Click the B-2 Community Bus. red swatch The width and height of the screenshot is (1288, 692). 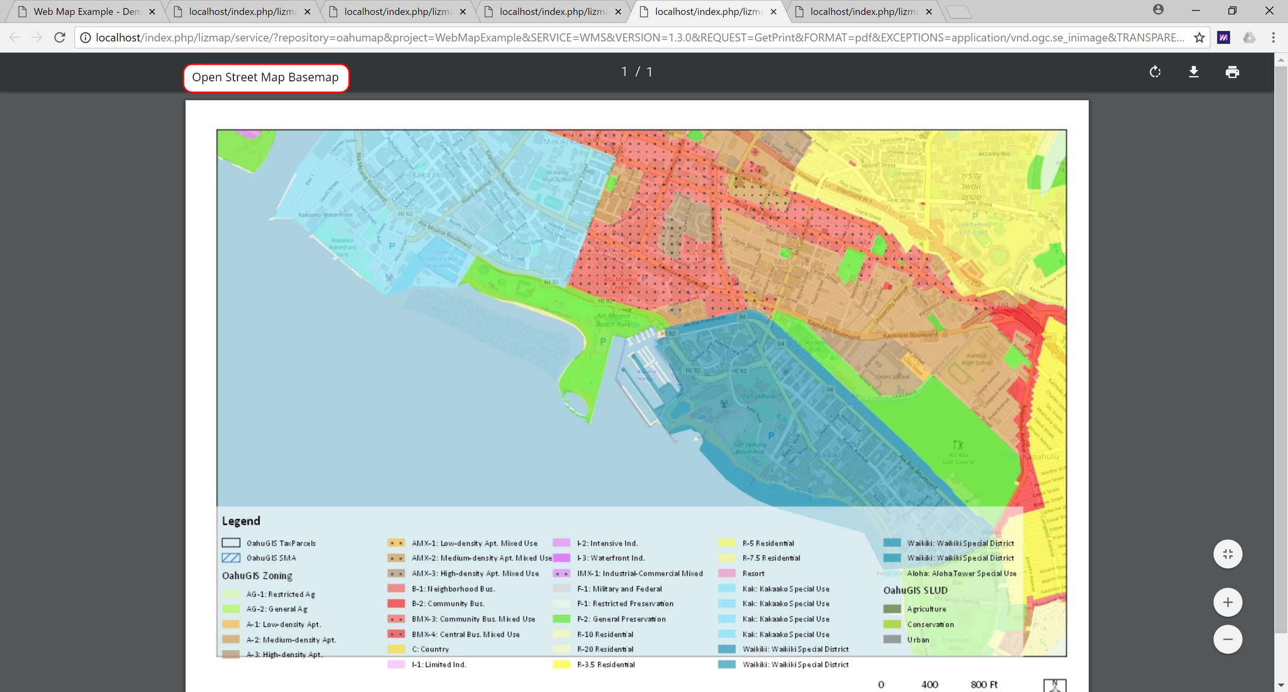396,603
